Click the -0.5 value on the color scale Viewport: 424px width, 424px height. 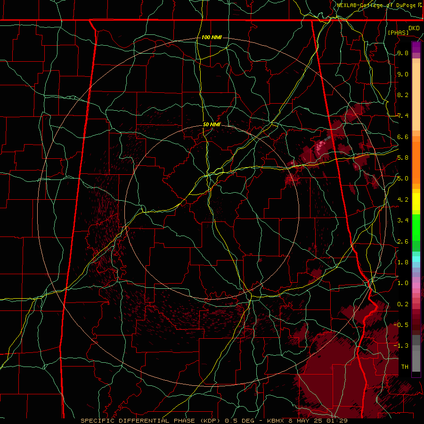401,325
